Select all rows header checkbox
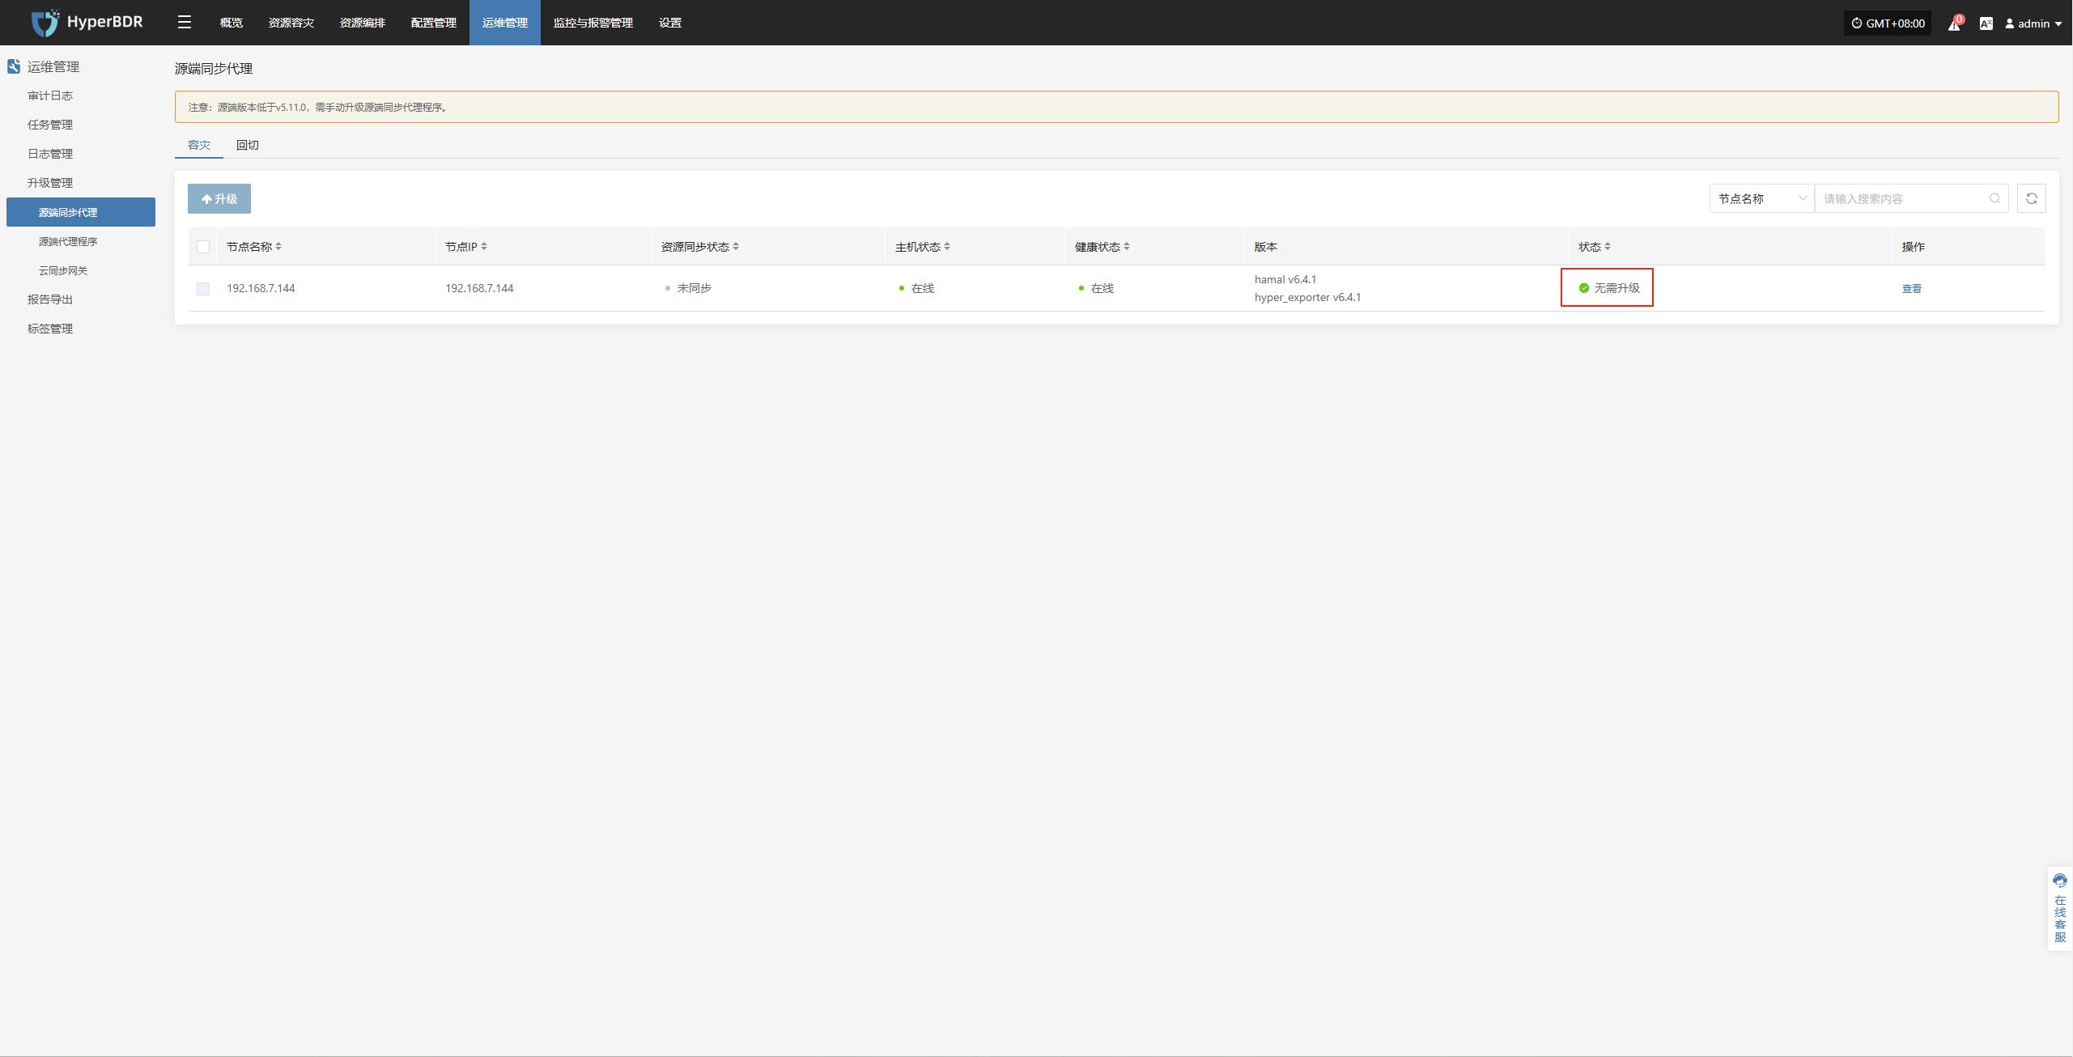The height and width of the screenshot is (1057, 2073). point(203,247)
